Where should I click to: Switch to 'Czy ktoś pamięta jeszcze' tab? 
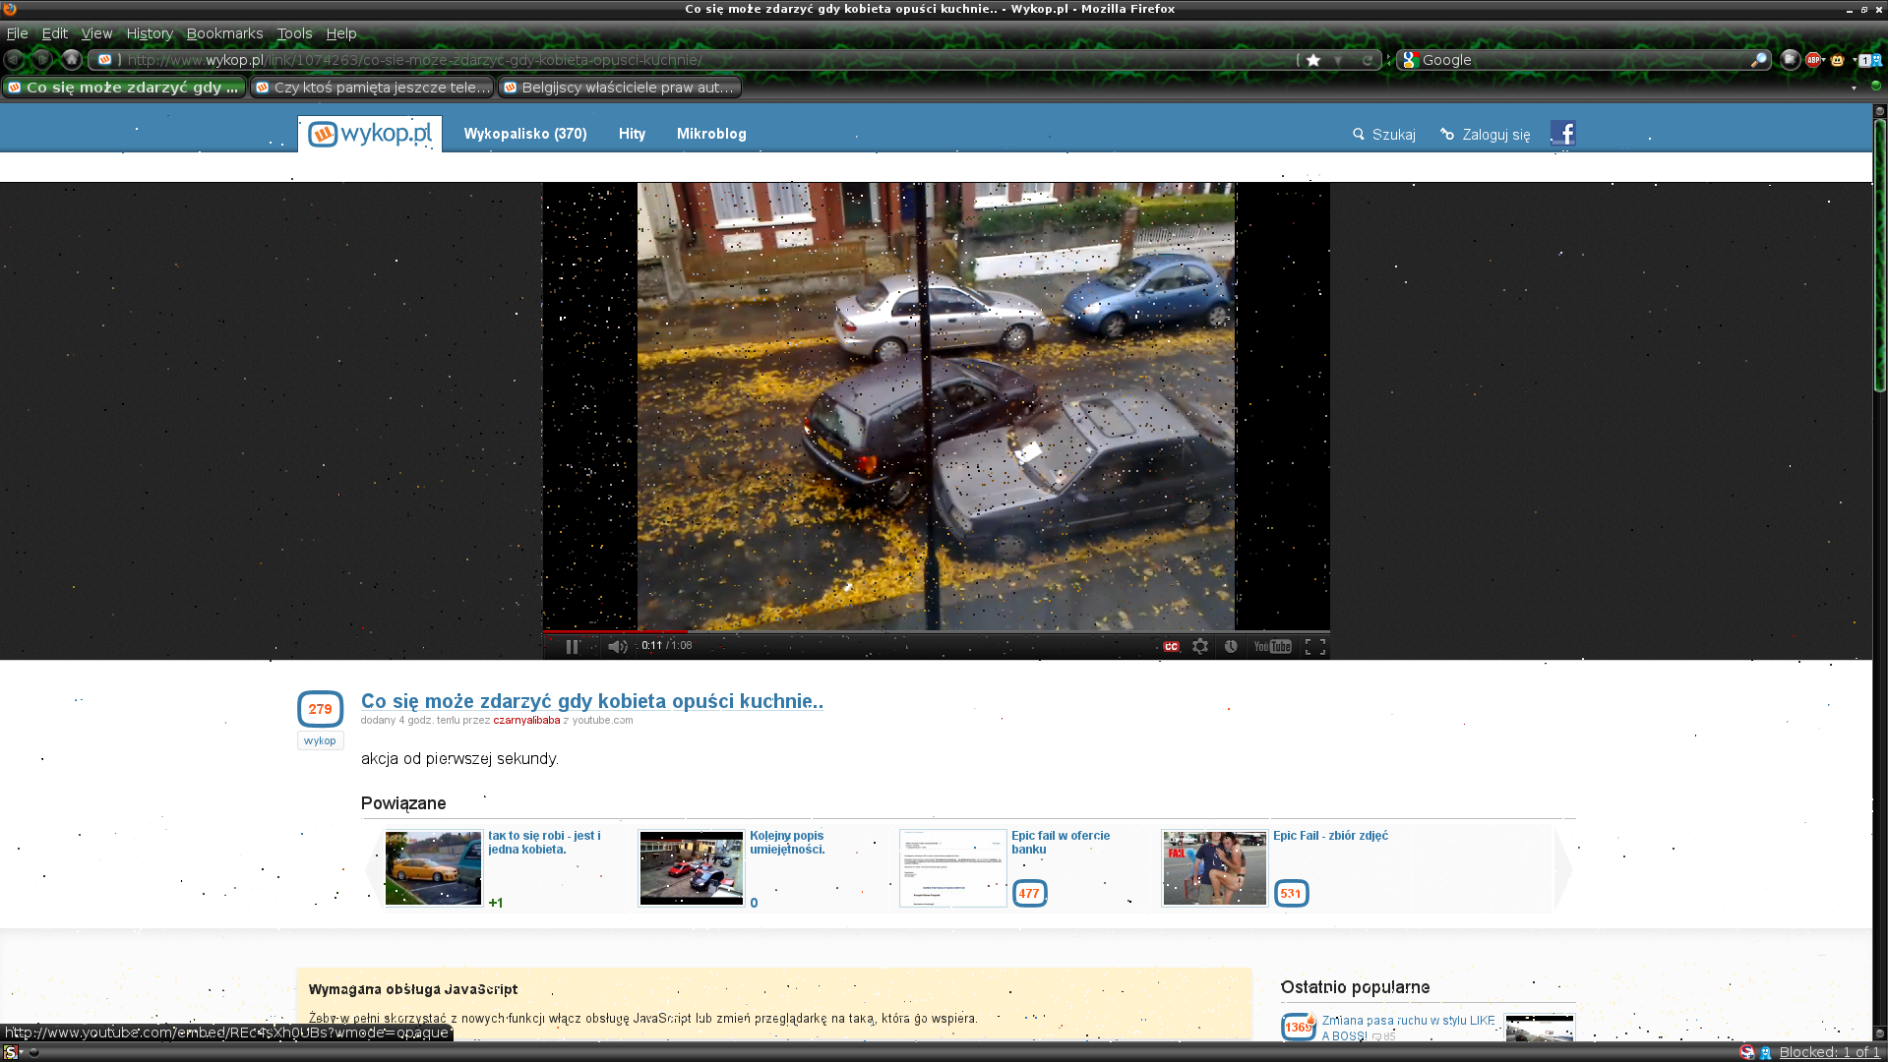(x=372, y=88)
